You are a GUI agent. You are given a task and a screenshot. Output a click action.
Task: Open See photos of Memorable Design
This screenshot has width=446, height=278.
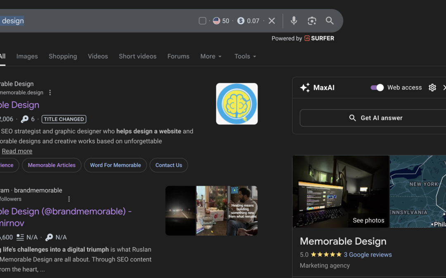[368, 220]
